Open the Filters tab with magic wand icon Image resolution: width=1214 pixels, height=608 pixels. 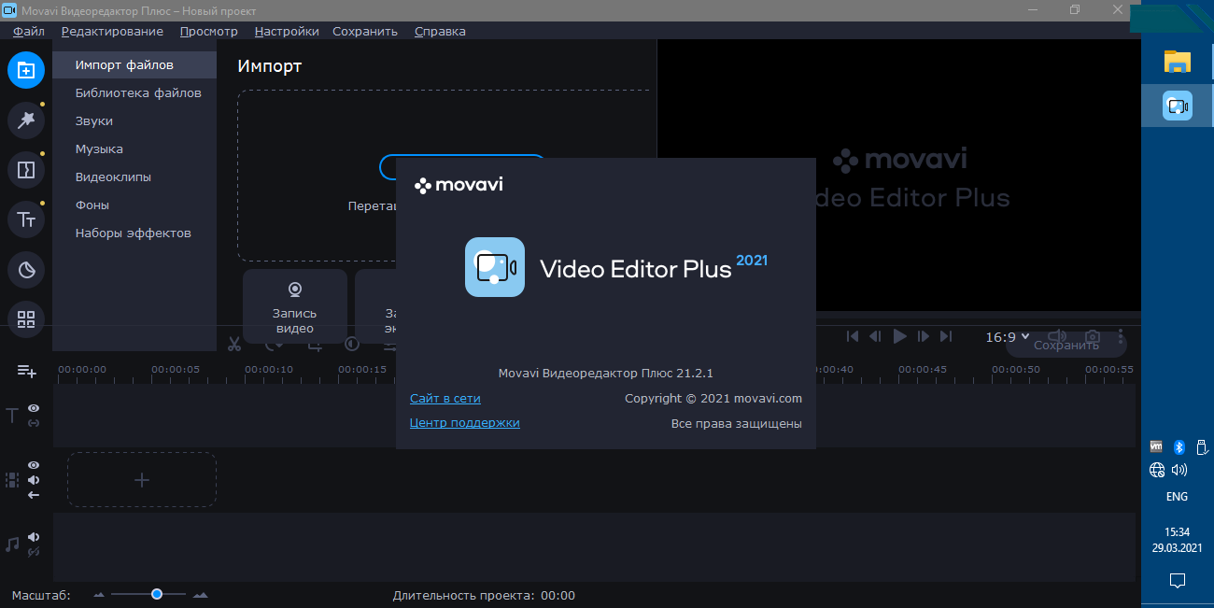[26, 120]
